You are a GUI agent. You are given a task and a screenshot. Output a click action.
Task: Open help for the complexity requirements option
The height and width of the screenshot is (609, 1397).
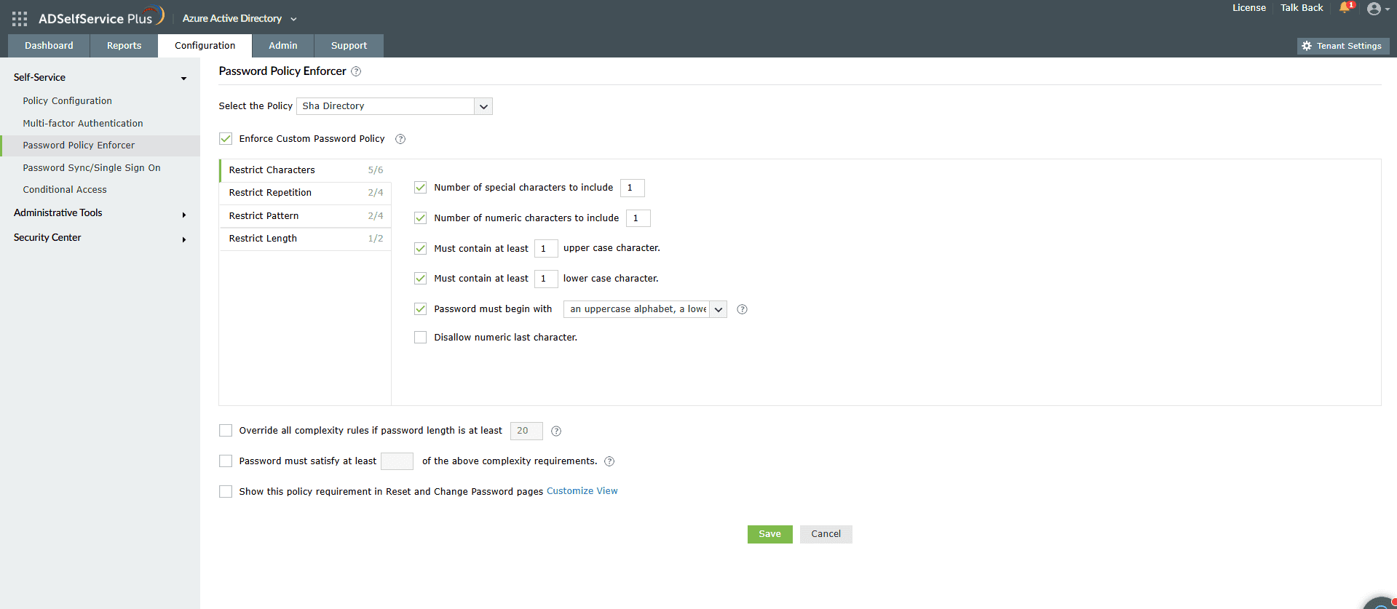pyautogui.click(x=609, y=461)
